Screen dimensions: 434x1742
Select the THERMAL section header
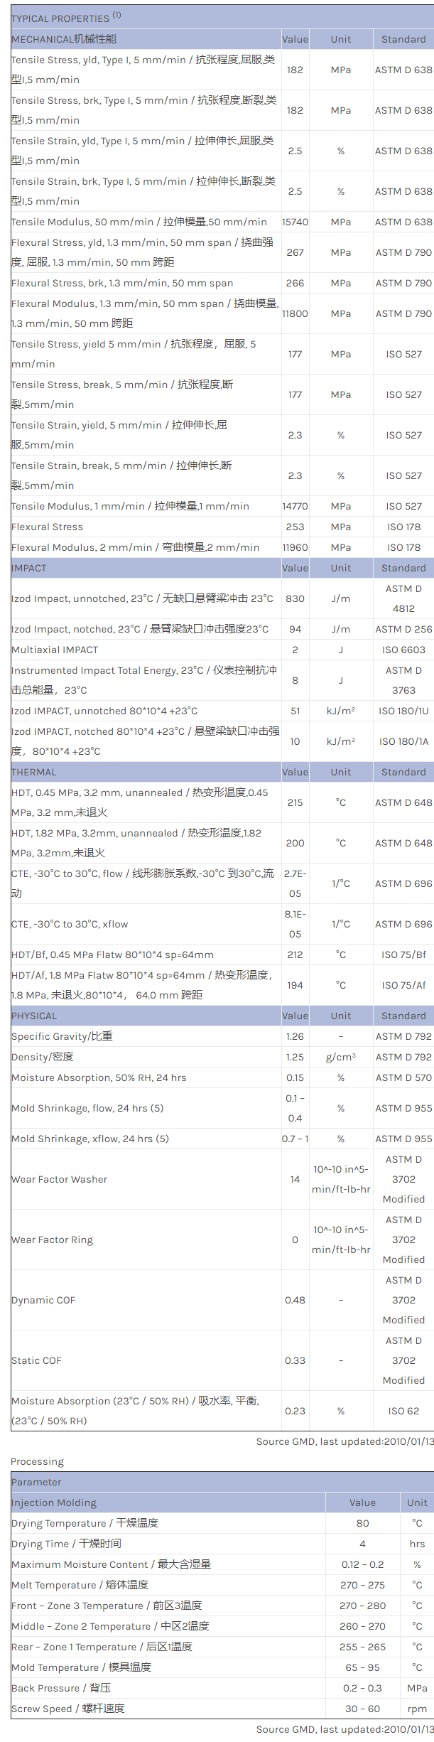pyautogui.click(x=34, y=772)
